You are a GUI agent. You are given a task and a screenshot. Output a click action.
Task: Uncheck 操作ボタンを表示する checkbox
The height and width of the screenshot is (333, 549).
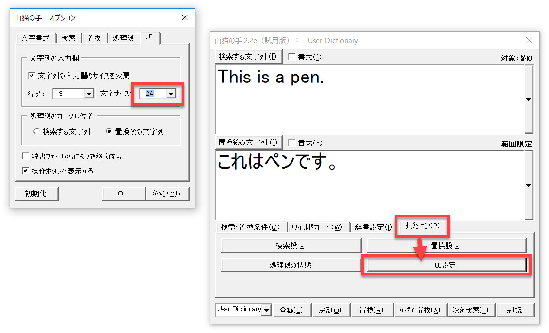(26, 171)
